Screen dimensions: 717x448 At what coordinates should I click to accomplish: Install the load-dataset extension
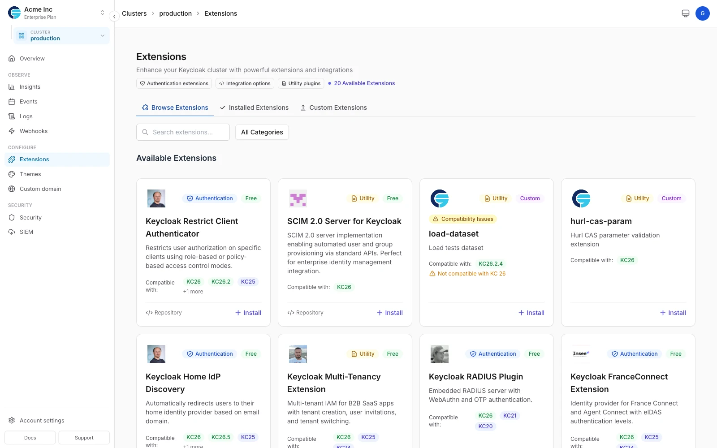[x=531, y=313]
